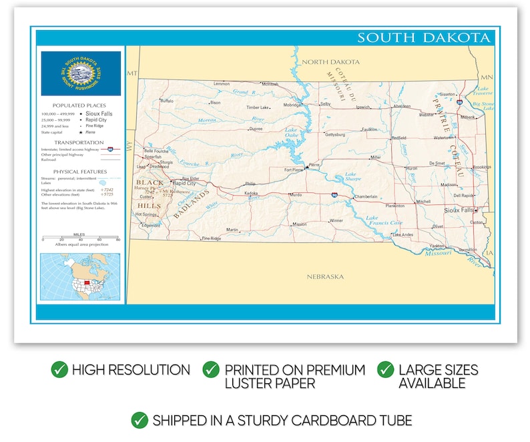The height and width of the screenshot is (442, 530).
Task: Click the green checkmark beside Shipped in a Sturdy Cardboard Tube
Action: click(x=140, y=421)
